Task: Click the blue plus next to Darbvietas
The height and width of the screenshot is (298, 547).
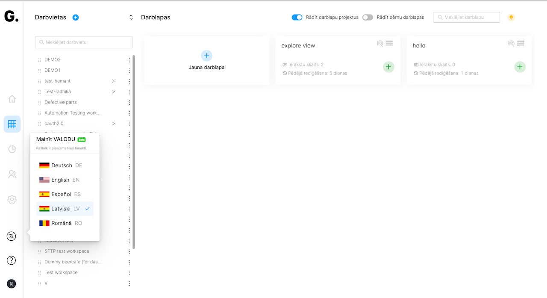Action: [x=76, y=18]
